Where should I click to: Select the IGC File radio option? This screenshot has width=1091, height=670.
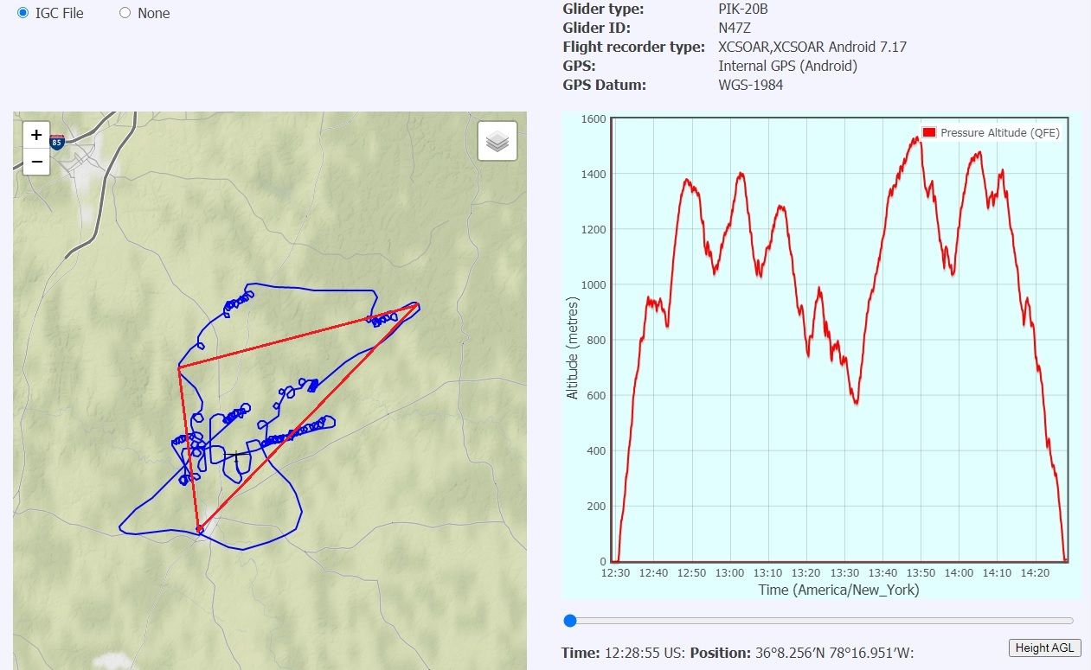(22, 13)
